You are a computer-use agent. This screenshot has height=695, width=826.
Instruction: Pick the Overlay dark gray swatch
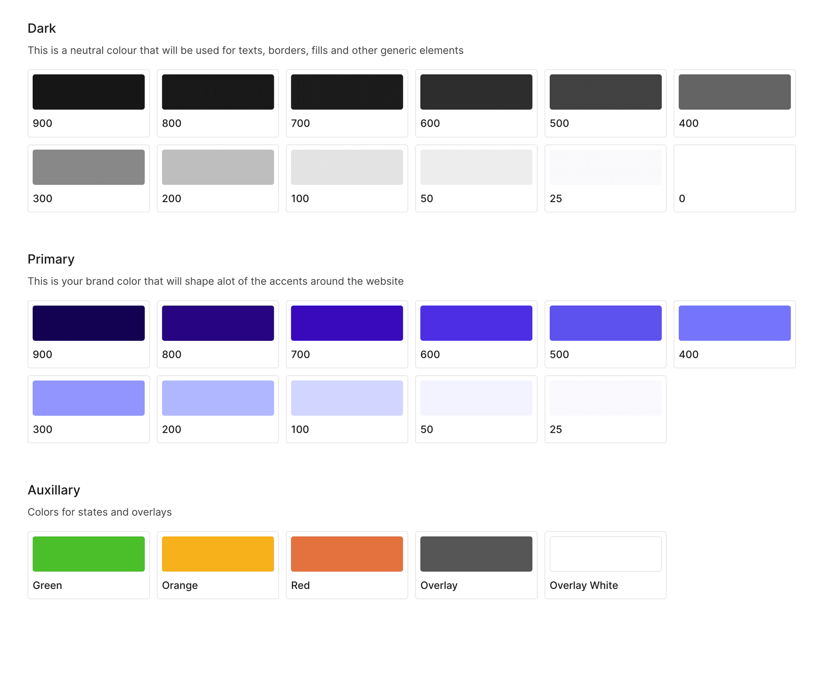point(476,553)
